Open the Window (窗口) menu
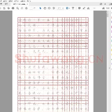This screenshot has height=112, width=112. click(x=23, y=1)
